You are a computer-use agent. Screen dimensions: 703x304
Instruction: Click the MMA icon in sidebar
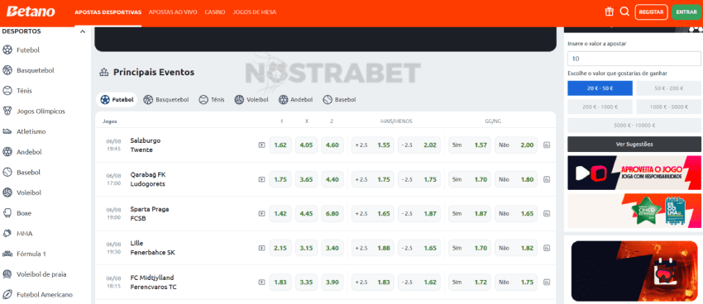(x=7, y=233)
